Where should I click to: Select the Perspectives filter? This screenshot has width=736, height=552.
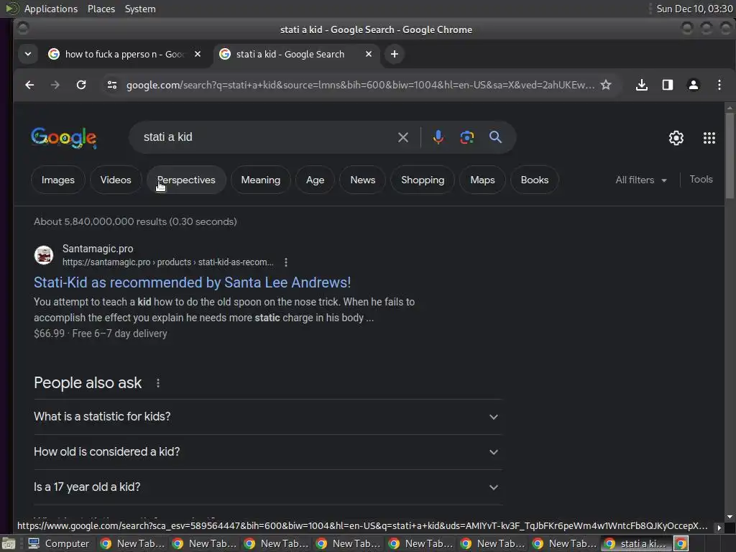pos(186,180)
